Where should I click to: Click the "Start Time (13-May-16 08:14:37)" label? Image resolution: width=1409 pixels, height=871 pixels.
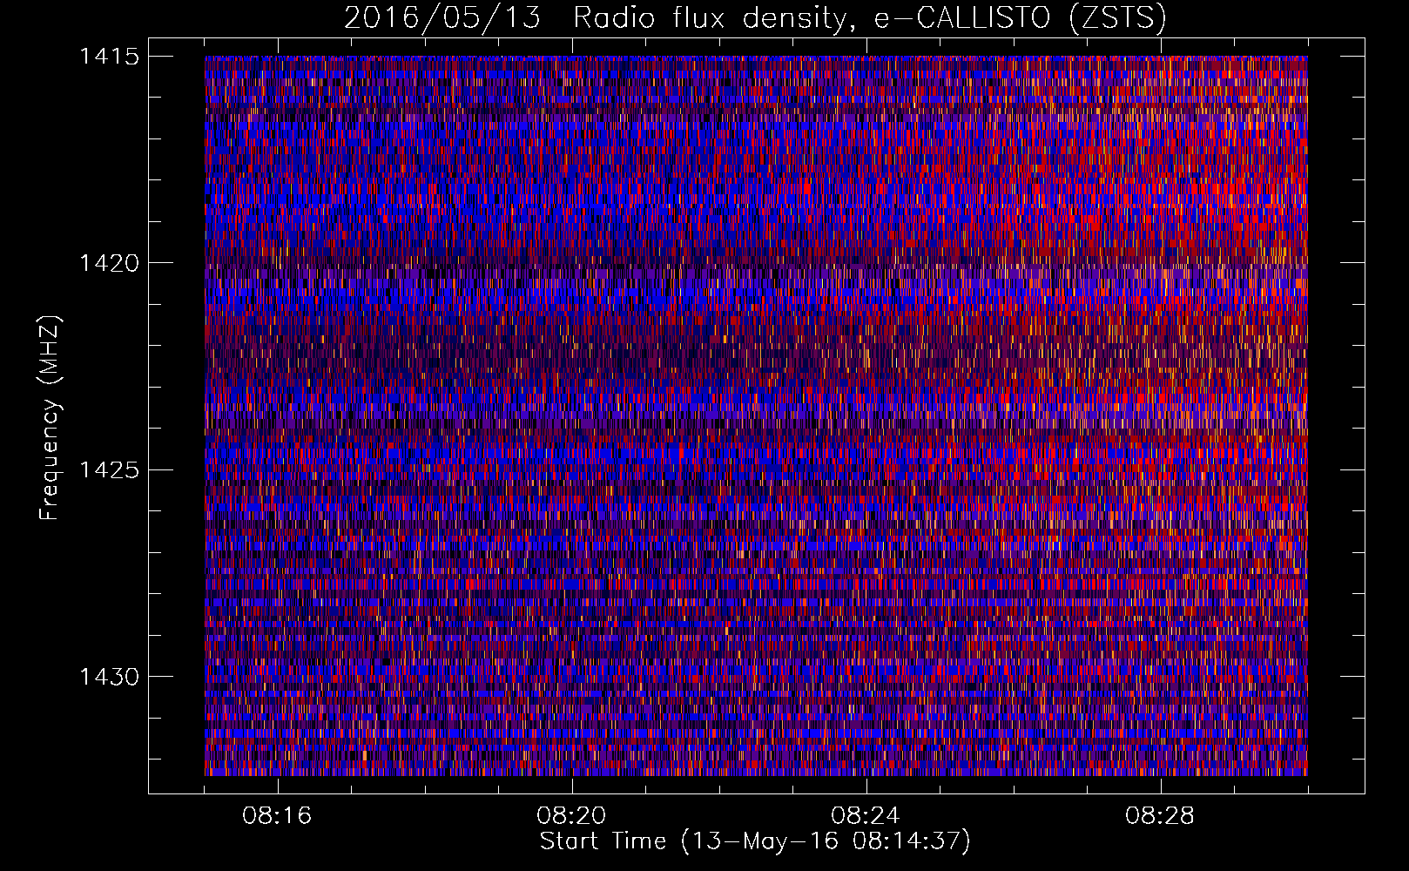click(755, 841)
